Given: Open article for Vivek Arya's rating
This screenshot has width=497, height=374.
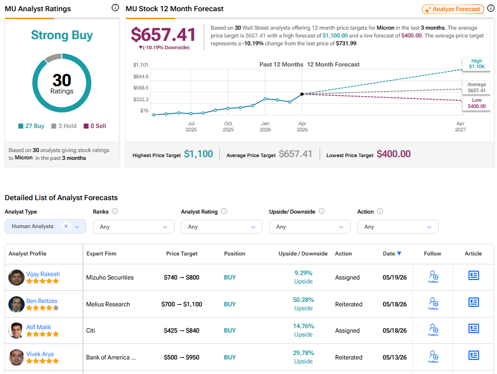Looking at the screenshot, I should (473, 356).
